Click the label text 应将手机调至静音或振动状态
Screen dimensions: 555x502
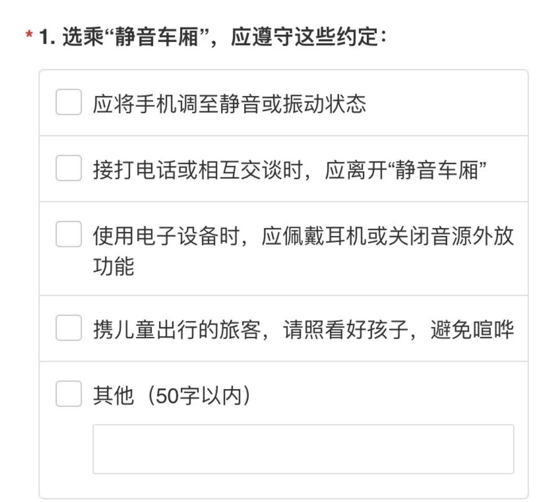(x=229, y=103)
